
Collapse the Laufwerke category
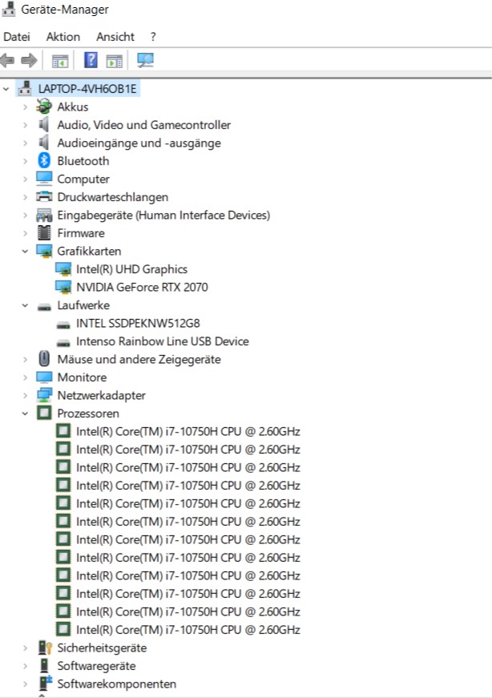(x=25, y=305)
